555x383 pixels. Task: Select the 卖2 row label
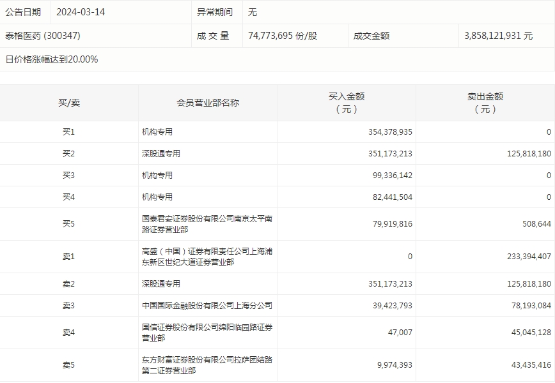click(x=68, y=283)
